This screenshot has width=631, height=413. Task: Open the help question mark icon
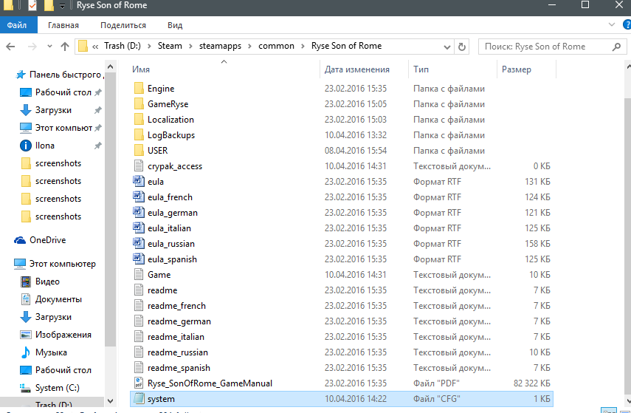[627, 24]
